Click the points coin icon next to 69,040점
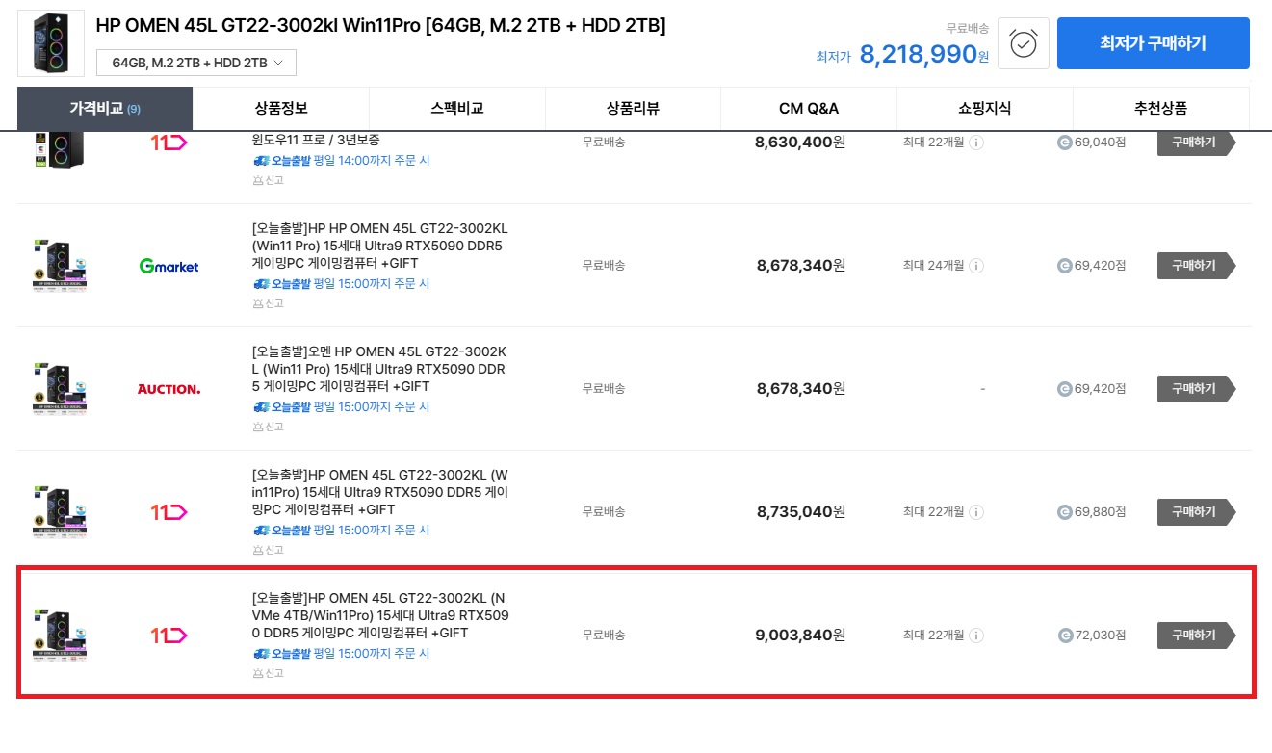The image size is (1272, 753). (1064, 143)
